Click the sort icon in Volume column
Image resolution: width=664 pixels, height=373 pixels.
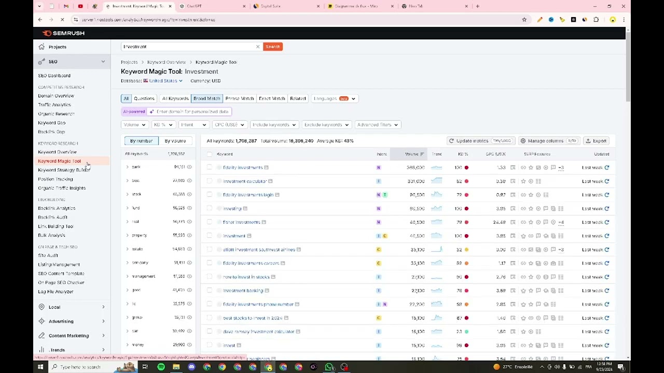point(422,154)
